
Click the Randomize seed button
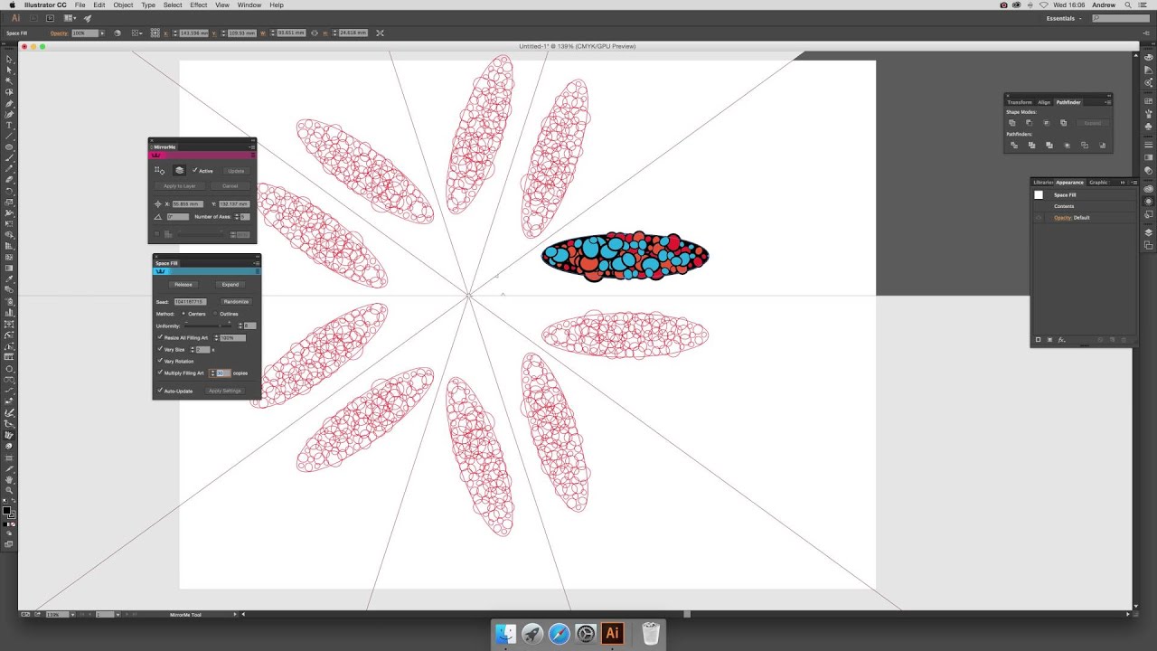click(236, 302)
